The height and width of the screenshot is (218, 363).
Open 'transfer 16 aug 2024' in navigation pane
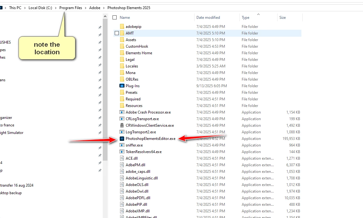[17, 185]
